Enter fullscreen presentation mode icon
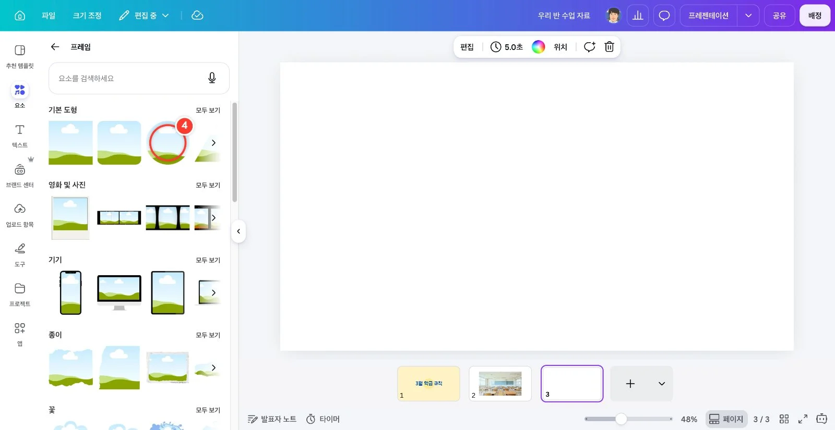Screen dimensions: 835x430 [803, 419]
